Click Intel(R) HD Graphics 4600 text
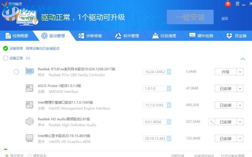Viewport: 252px width, 157px height. pyautogui.click(x=70, y=142)
